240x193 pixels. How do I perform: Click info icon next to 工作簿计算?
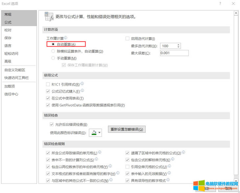pos(66,38)
